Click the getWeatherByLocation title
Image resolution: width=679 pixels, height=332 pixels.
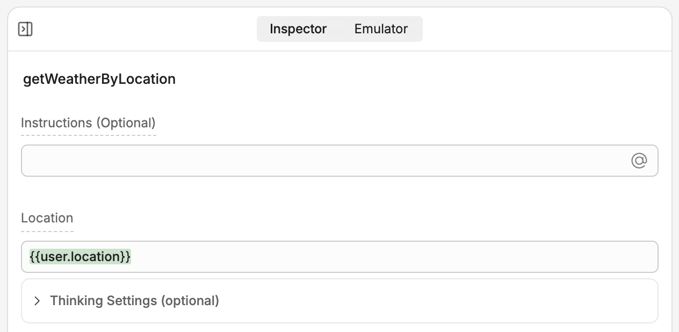99,79
